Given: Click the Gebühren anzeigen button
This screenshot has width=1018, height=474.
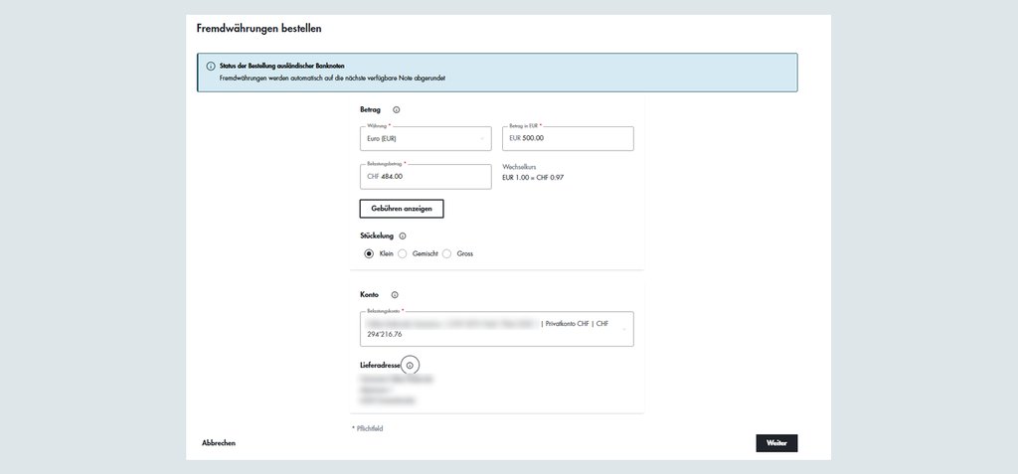Looking at the screenshot, I should [x=401, y=209].
